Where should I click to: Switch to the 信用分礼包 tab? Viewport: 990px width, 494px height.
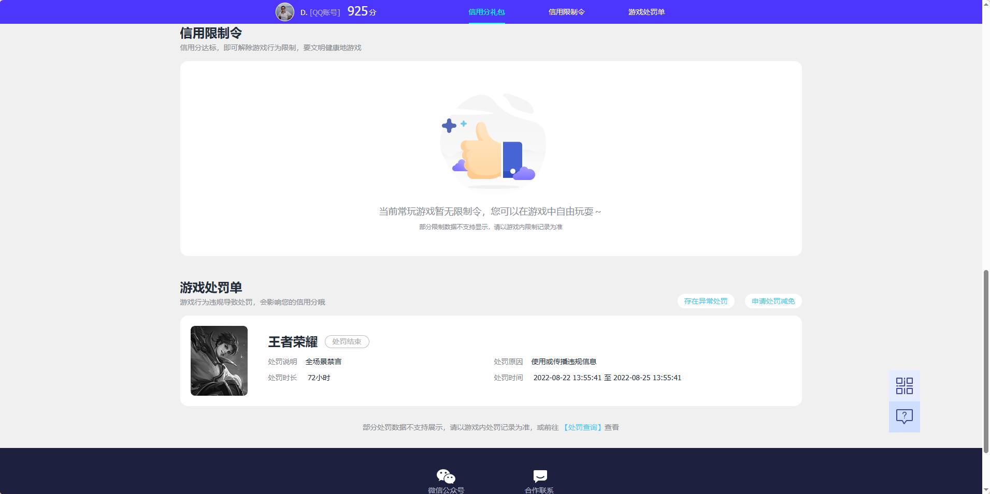tap(486, 12)
